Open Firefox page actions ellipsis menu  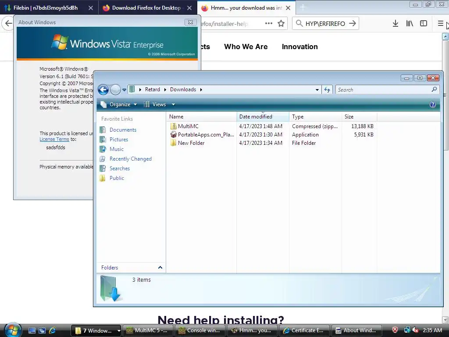pyautogui.click(x=269, y=24)
